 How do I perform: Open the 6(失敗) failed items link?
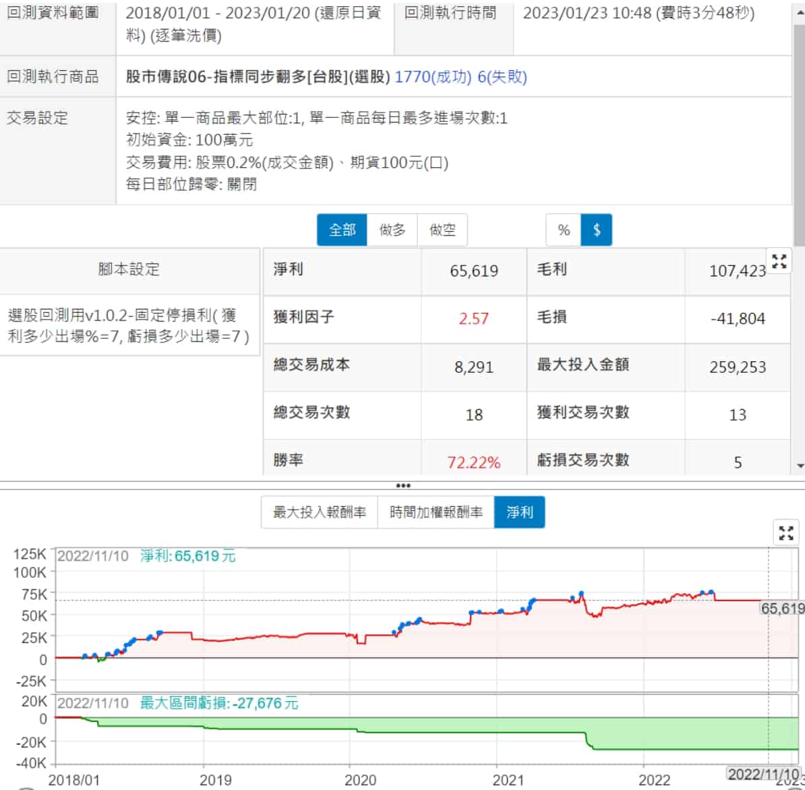502,77
